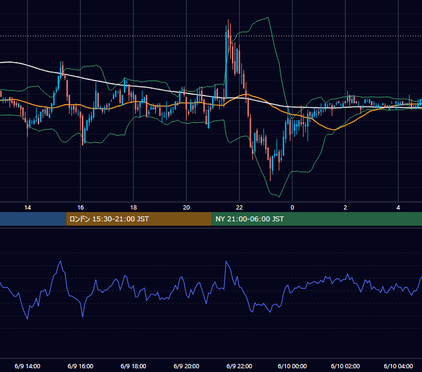Click the 0 hour axis label
Image resolution: width=422 pixels, height=372 pixels.
point(292,208)
